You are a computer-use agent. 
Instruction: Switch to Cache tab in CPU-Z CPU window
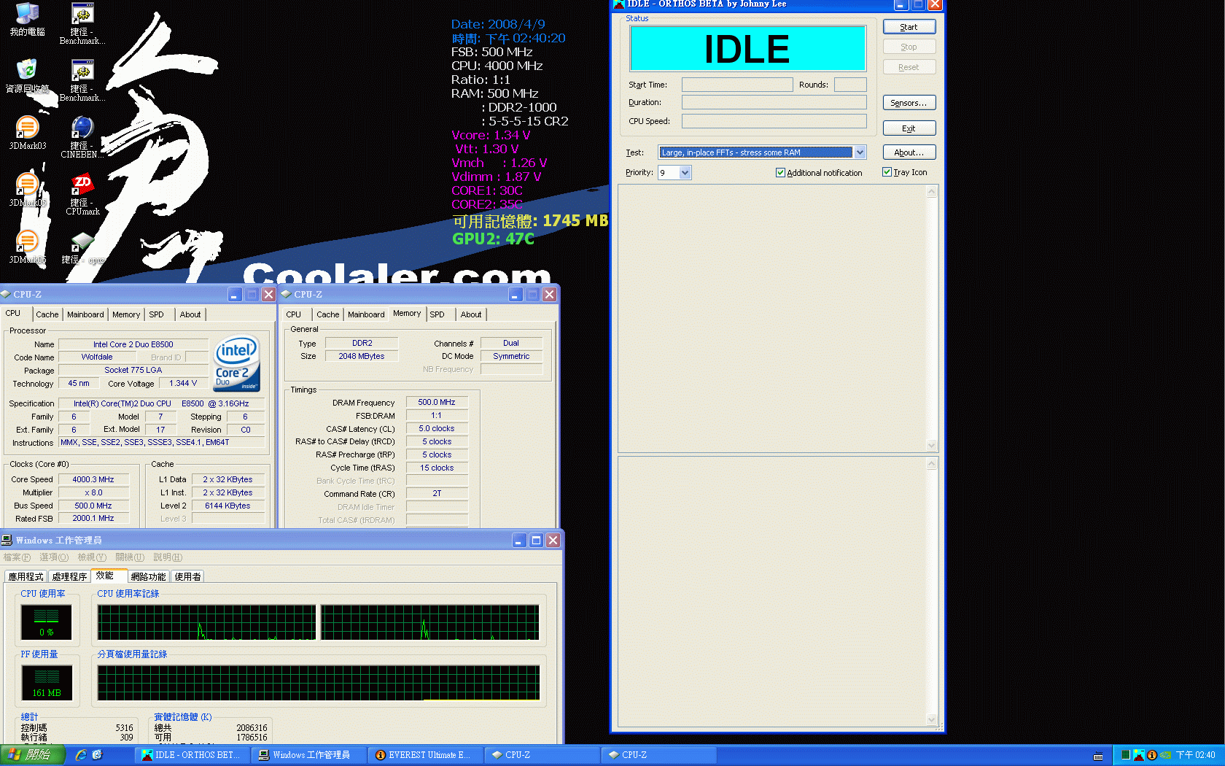(x=47, y=314)
